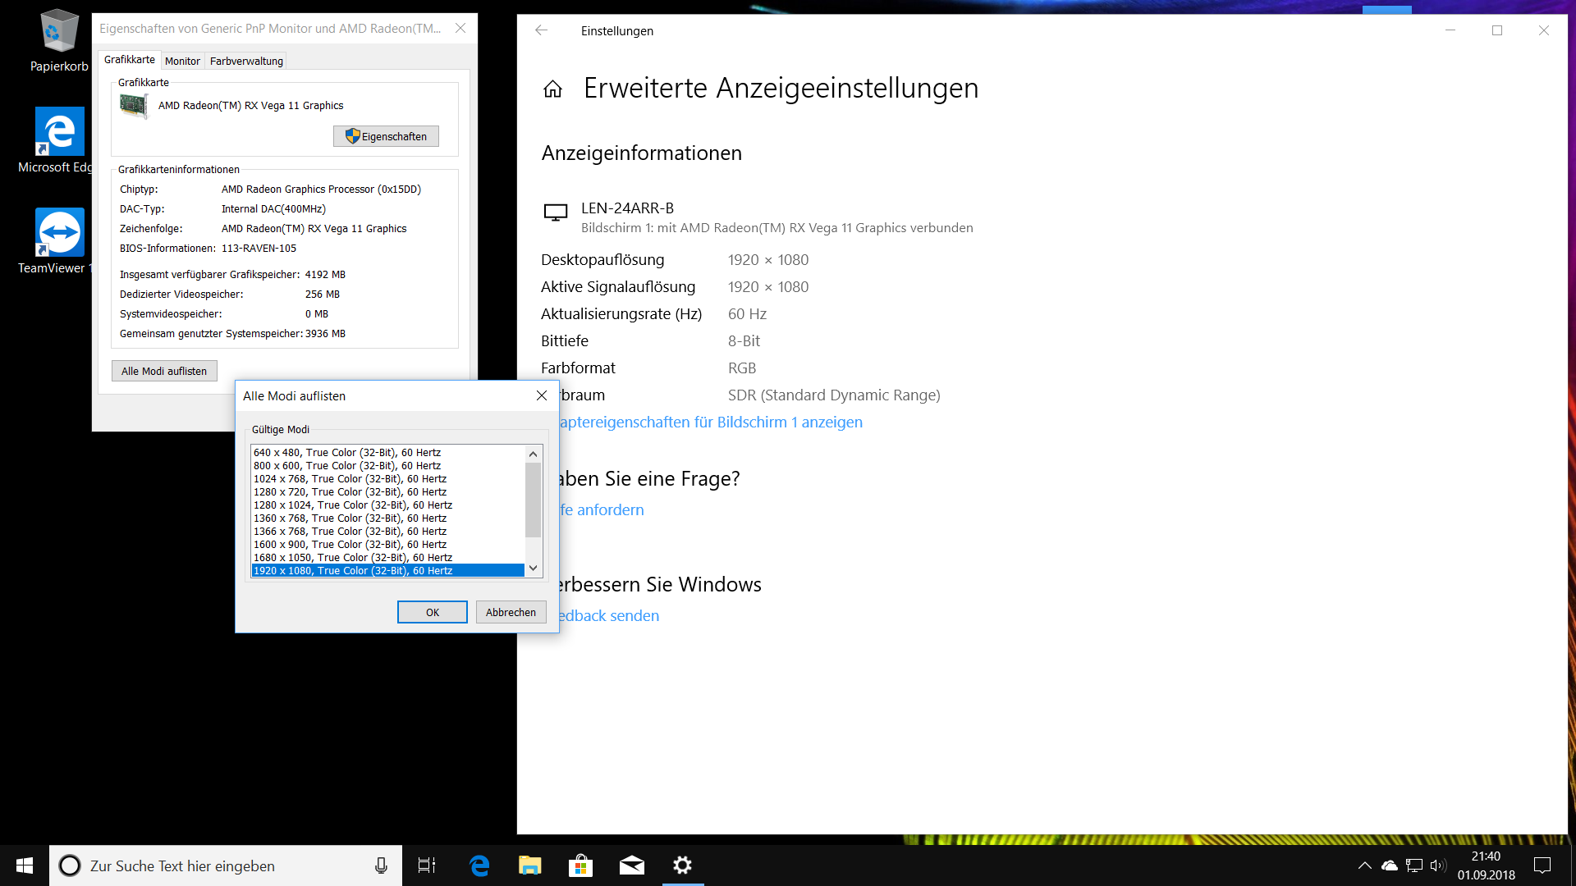This screenshot has height=886, width=1576.
Task: Open File Explorer from the taskbar
Action: click(530, 865)
